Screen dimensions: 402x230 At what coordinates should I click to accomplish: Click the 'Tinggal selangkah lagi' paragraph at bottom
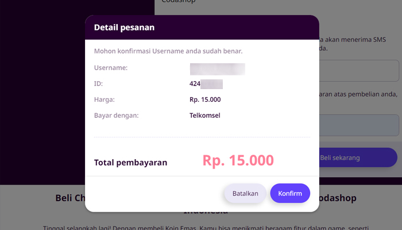click(206, 228)
